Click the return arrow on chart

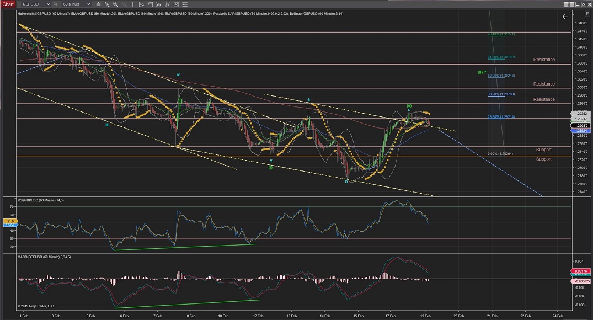(x=565, y=17)
